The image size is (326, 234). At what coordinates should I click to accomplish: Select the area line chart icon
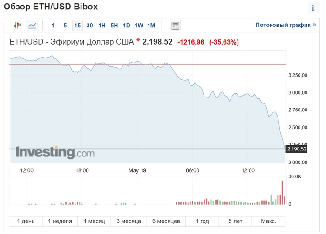click(x=32, y=26)
